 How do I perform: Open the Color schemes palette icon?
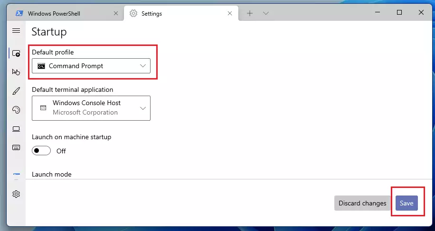click(x=16, y=110)
